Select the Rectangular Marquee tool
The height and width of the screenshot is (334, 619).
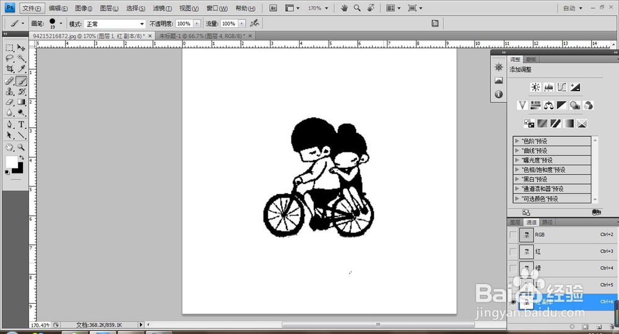9,48
